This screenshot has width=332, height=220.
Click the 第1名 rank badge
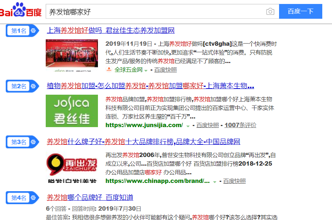(22, 31)
